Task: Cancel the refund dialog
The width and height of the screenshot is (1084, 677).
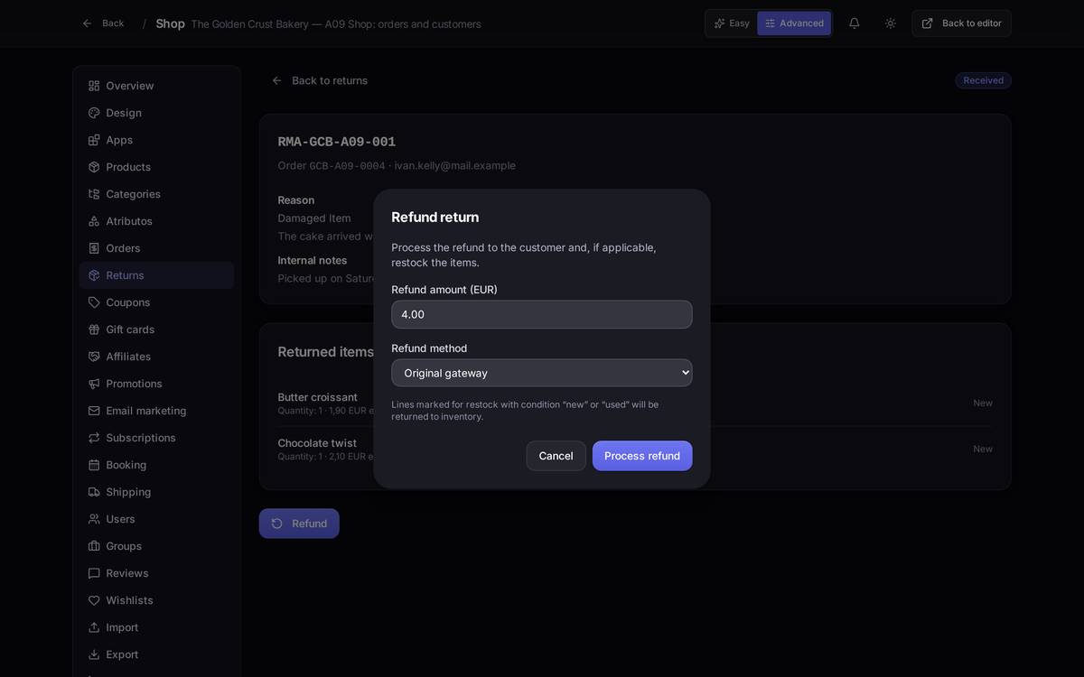Action: [x=556, y=456]
